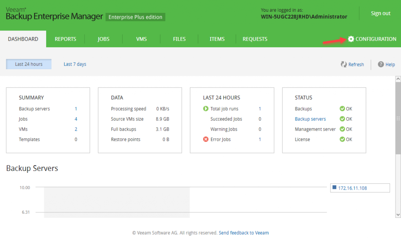Click the Jobs count link showing 4
Image resolution: width=401 pixels, height=239 pixels.
coord(76,119)
